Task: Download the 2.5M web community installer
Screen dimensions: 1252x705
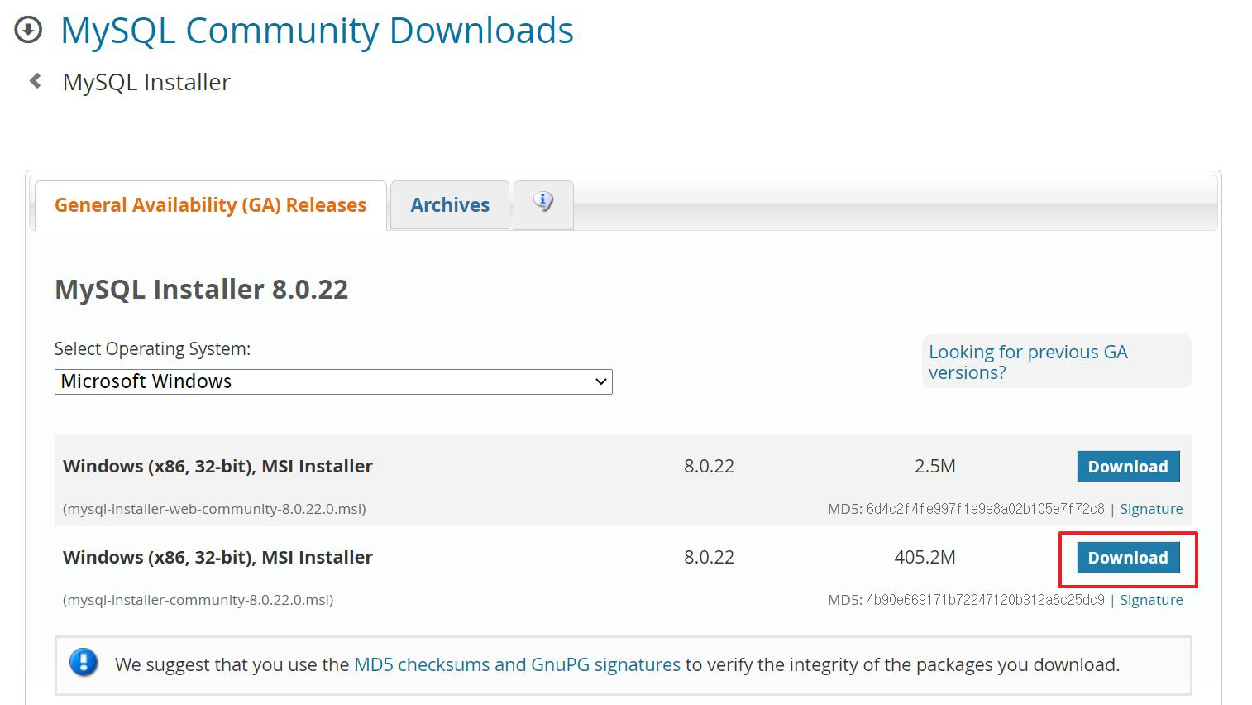Action: [1128, 466]
